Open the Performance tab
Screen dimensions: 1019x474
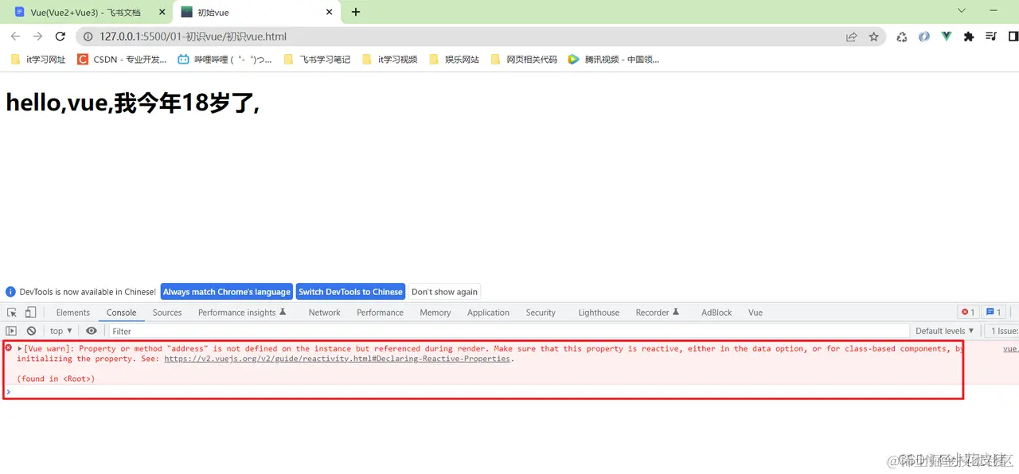click(381, 313)
